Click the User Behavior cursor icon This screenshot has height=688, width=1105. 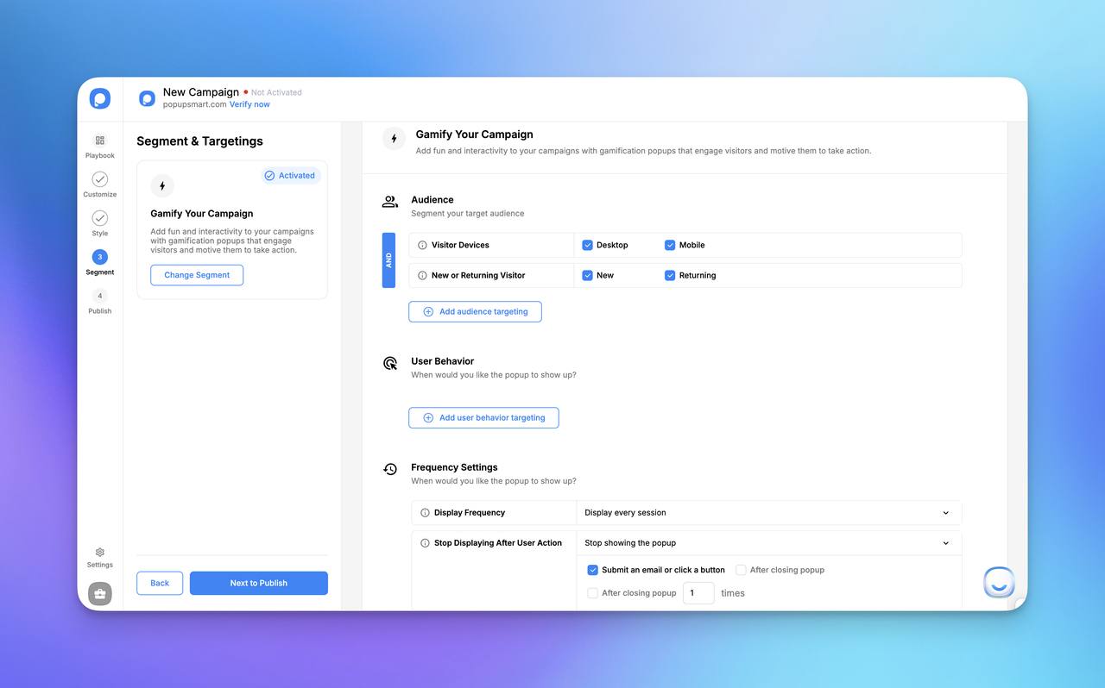click(x=390, y=364)
